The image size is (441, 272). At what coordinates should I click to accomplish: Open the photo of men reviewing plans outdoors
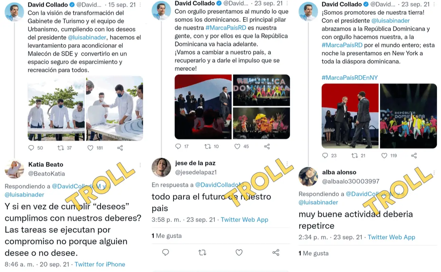[x=56, y=108]
